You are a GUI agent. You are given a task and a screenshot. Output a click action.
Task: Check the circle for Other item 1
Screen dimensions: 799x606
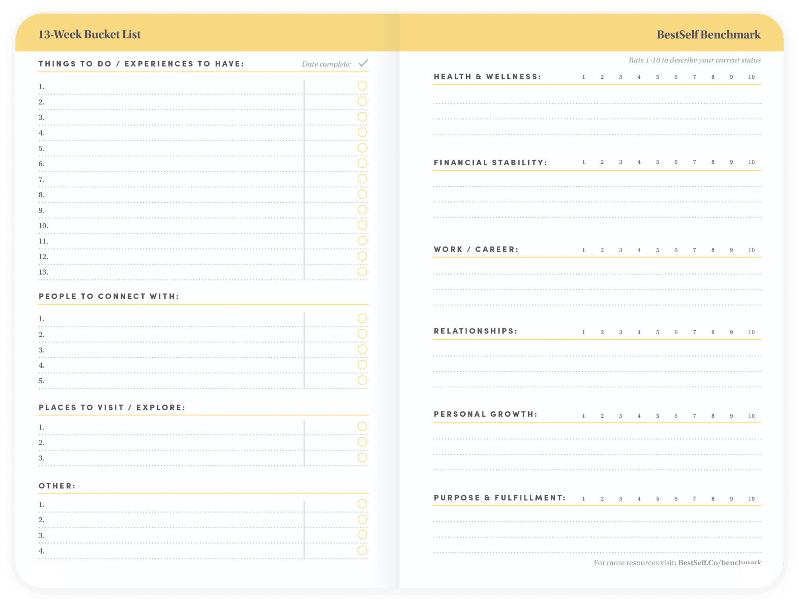click(x=362, y=504)
